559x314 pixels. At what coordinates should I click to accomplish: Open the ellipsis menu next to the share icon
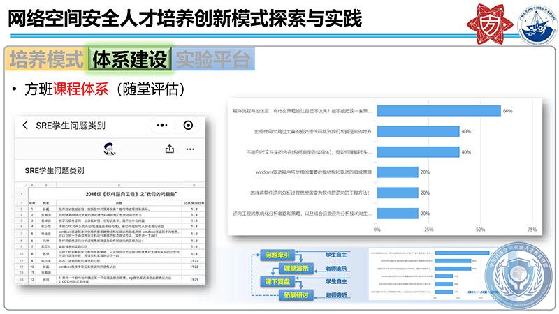point(190,149)
